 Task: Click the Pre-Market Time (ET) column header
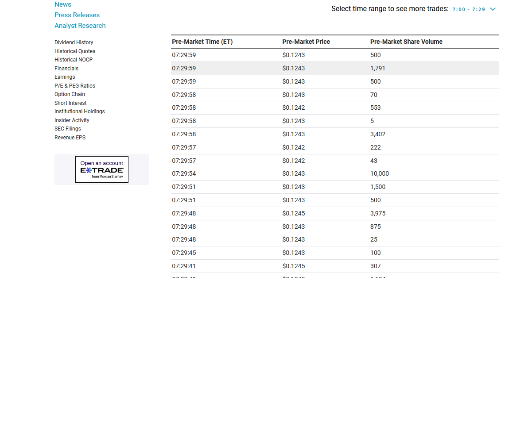coord(202,42)
